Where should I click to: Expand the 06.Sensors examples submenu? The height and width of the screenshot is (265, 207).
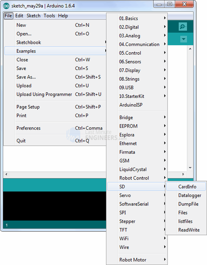pyautogui.click(x=137, y=61)
